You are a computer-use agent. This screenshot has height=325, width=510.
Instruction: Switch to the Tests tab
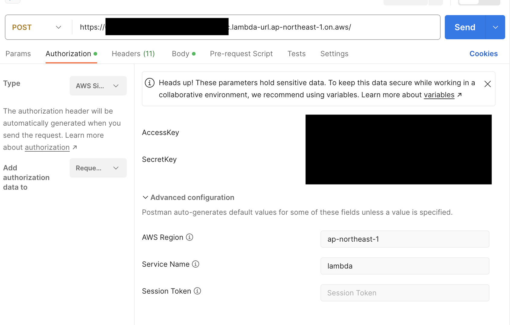pyautogui.click(x=296, y=54)
